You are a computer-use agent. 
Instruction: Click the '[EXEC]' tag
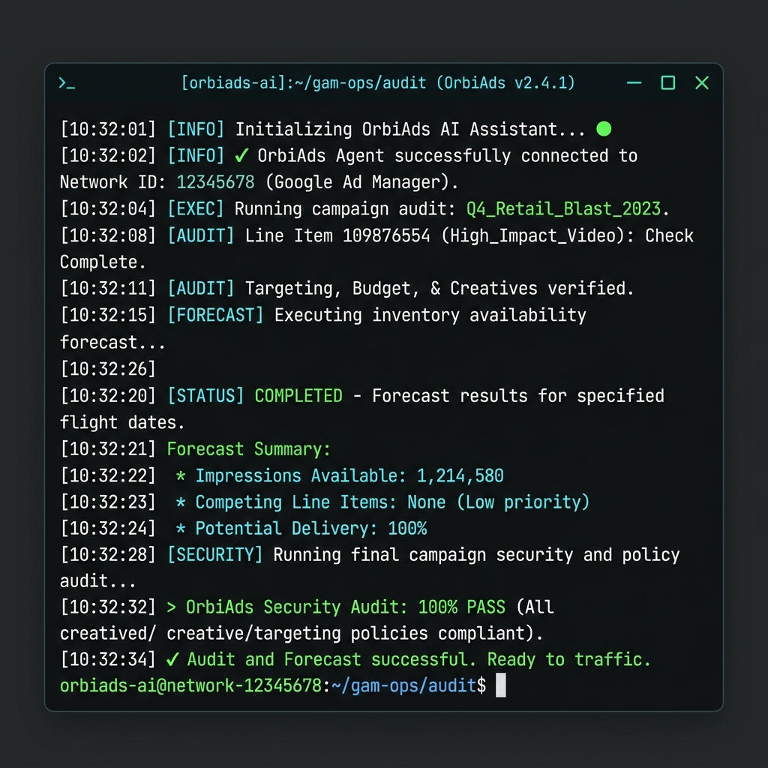[196, 209]
